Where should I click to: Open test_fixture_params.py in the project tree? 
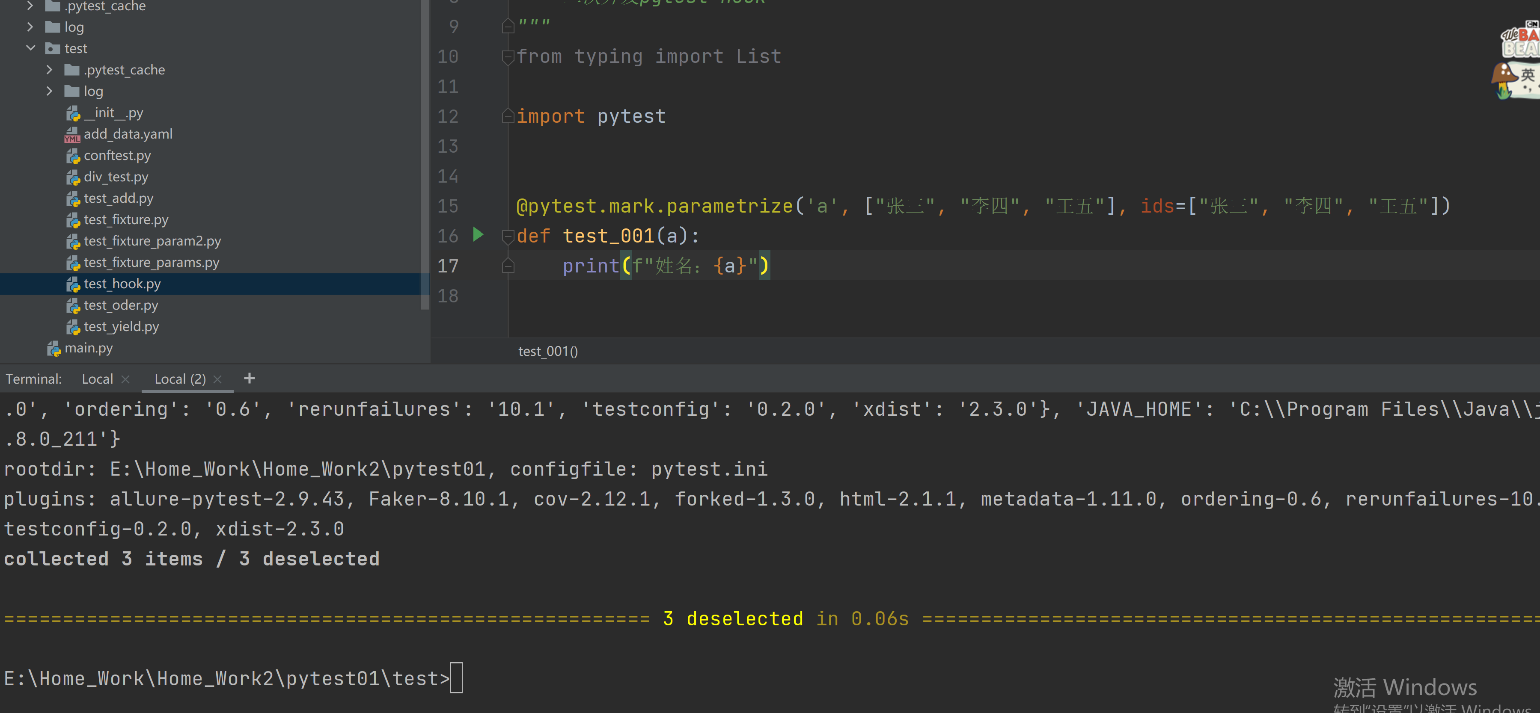[151, 262]
